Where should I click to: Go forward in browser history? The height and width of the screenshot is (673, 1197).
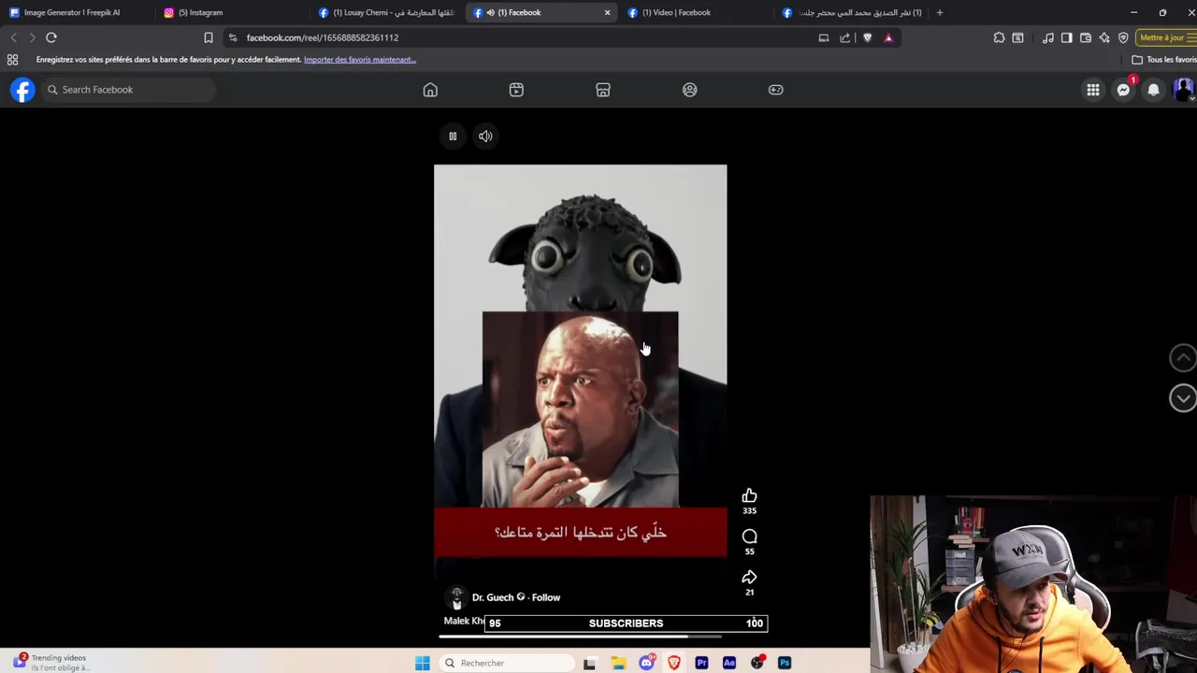pos(32,37)
